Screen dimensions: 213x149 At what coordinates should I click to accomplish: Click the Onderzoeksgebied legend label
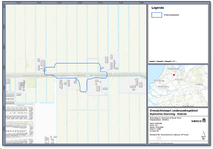pos(171,15)
